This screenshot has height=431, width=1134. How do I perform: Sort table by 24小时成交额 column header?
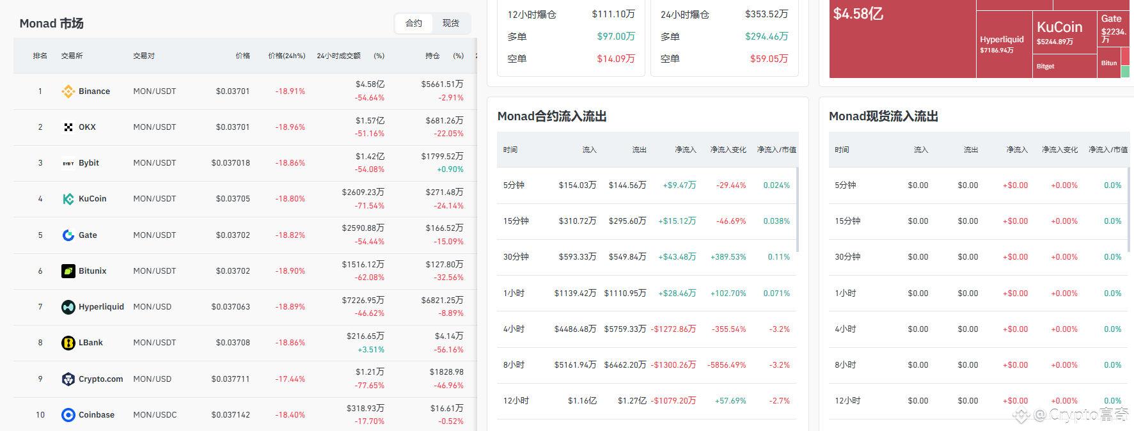tap(338, 56)
